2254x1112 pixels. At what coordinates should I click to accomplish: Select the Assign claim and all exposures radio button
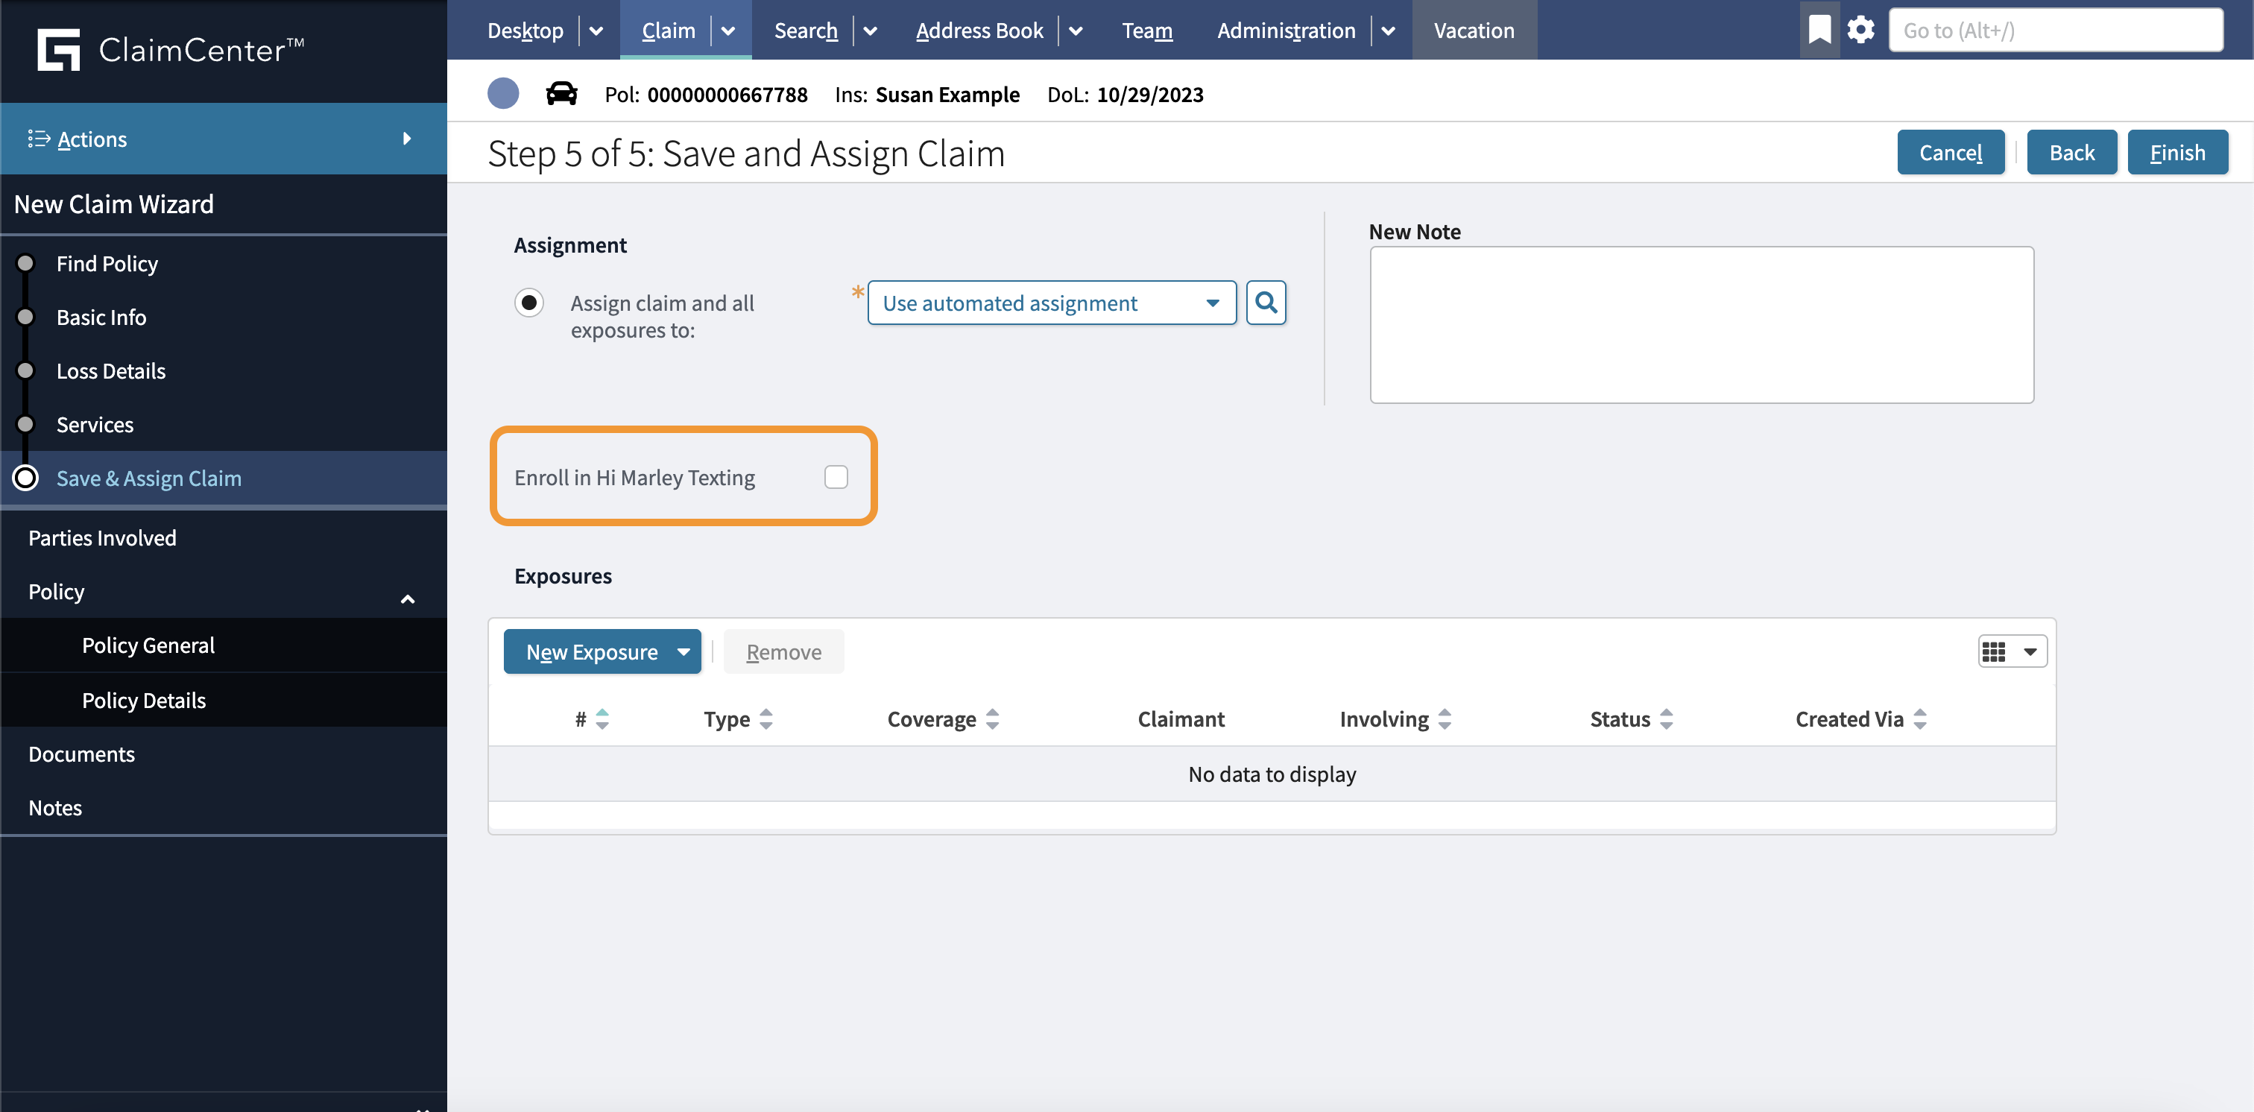click(x=529, y=303)
